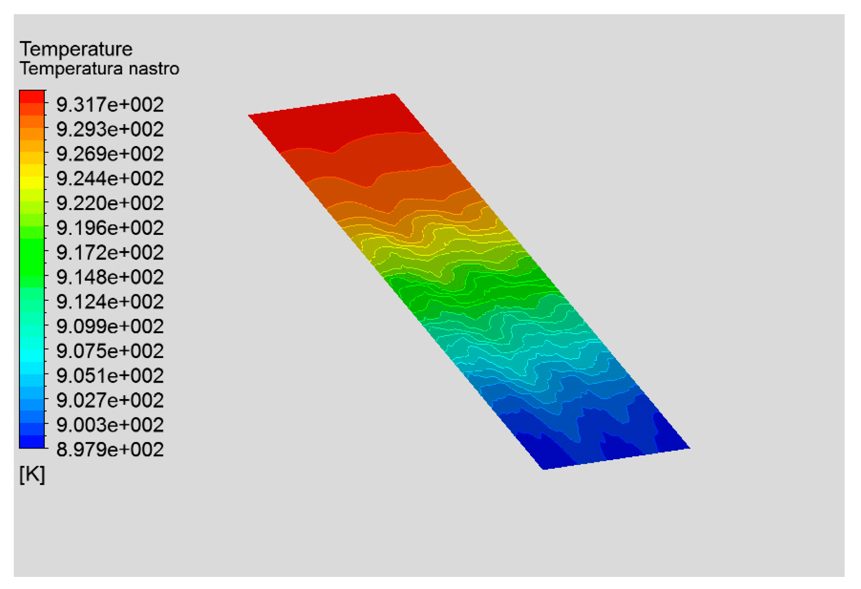Image resolution: width=861 pixels, height=589 pixels.
Task: Click the hottest red region of contour strip
Action: click(340, 121)
